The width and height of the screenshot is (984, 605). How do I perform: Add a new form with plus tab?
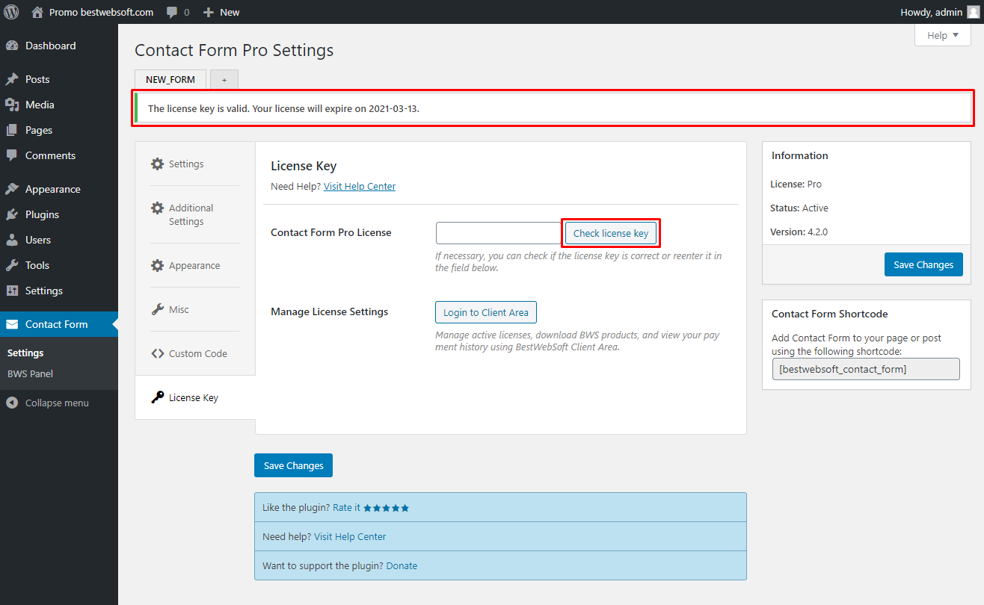click(224, 79)
